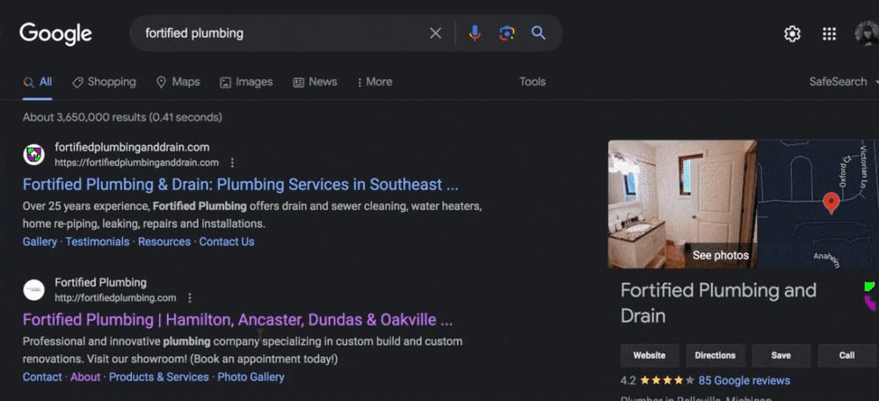This screenshot has width=879, height=401.
Task: Open the Products & Services sitelink
Action: coord(158,377)
